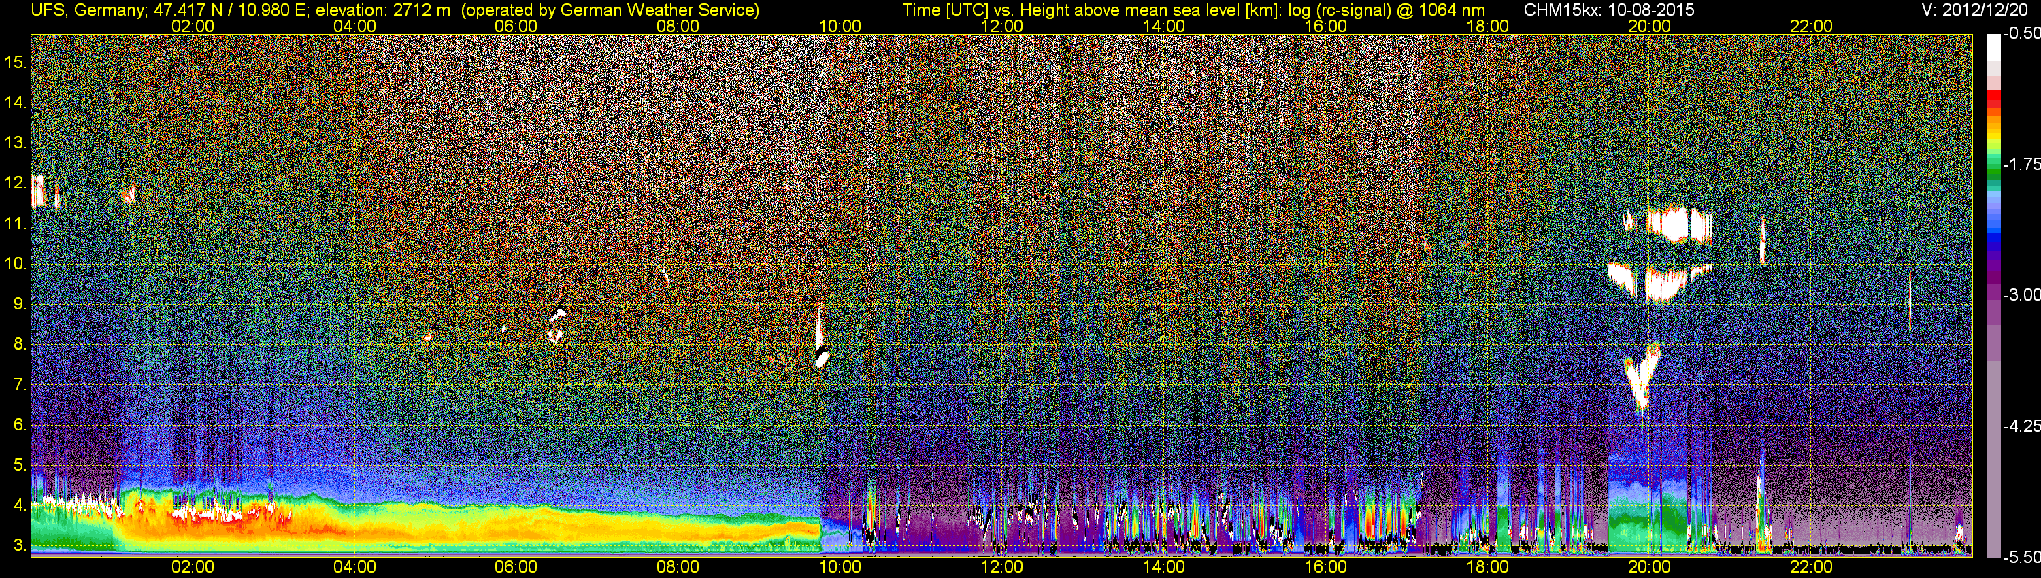The height and width of the screenshot is (578, 2041).
Task: Click the 10:00 label on upper time axis
Action: pos(840,26)
